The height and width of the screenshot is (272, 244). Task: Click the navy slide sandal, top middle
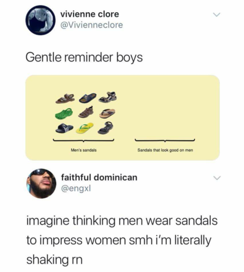tap(87, 98)
